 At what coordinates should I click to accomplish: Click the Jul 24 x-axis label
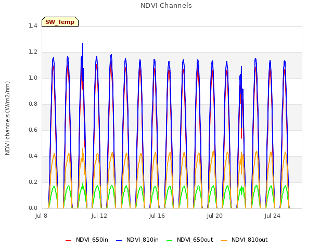point(273,216)
